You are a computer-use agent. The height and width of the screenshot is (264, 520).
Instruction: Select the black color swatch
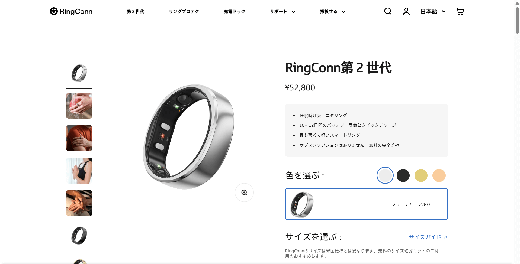(403, 175)
